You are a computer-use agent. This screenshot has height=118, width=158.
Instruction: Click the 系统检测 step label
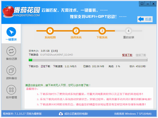50,37
